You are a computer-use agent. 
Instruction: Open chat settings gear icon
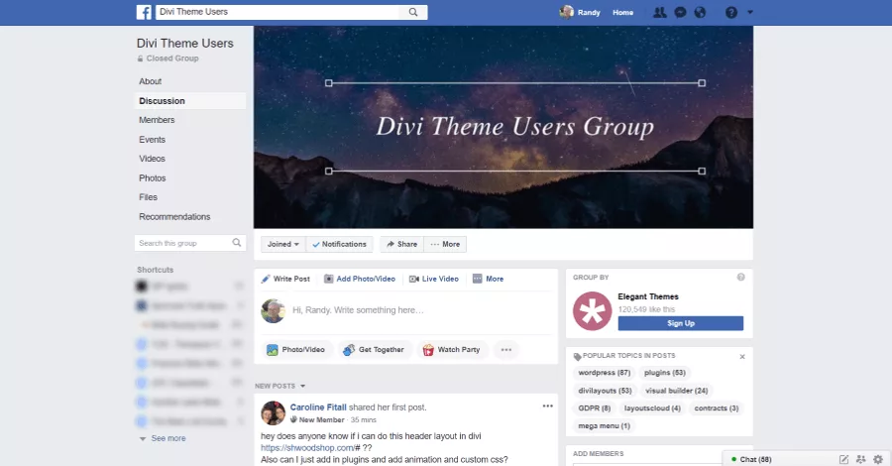coord(878,459)
